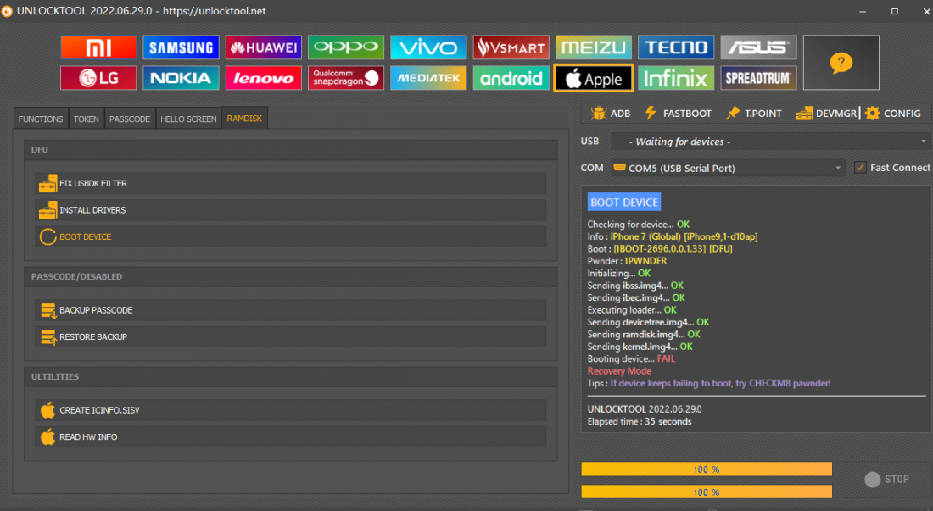Open the Android section
Image resolution: width=933 pixels, height=511 pixels.
(511, 78)
